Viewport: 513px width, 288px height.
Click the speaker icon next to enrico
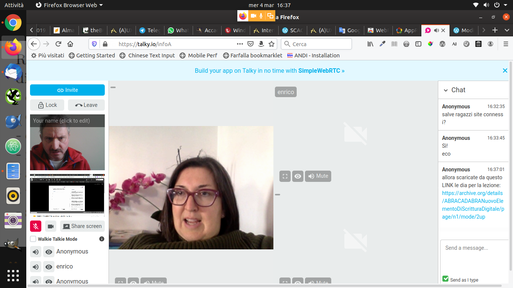click(36, 267)
